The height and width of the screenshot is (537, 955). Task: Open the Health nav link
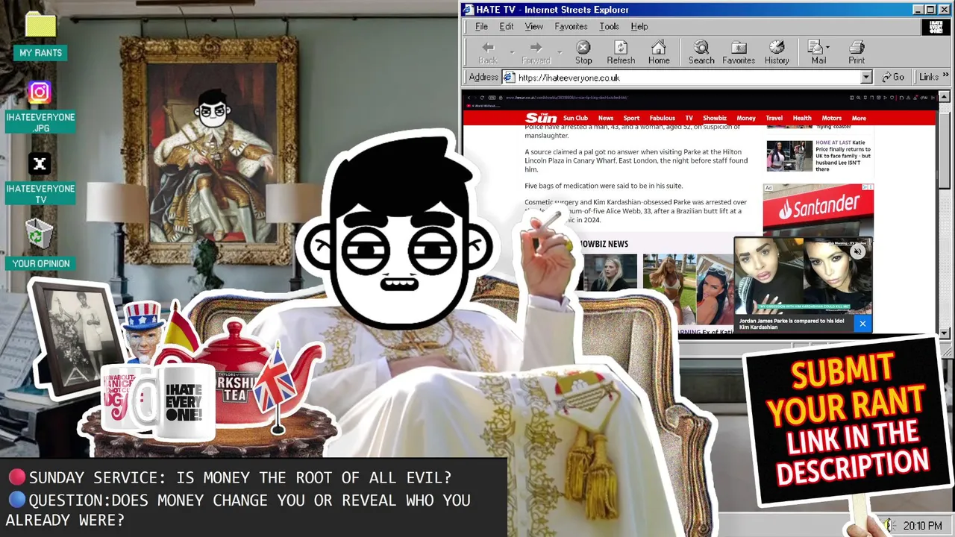tap(802, 118)
